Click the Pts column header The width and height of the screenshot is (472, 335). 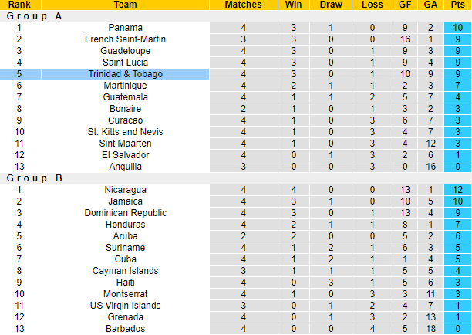pos(457,5)
